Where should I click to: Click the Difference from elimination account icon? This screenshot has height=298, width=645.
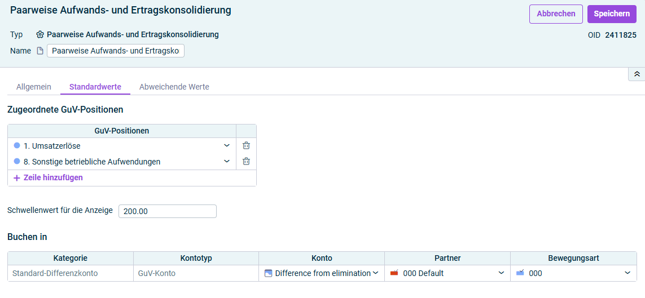tap(268, 273)
